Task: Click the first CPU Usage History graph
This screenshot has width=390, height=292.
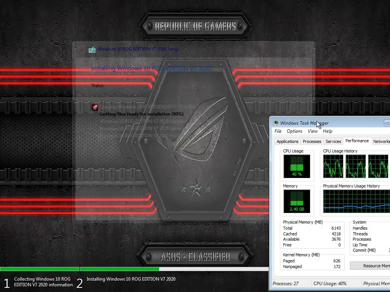Action: click(333, 166)
